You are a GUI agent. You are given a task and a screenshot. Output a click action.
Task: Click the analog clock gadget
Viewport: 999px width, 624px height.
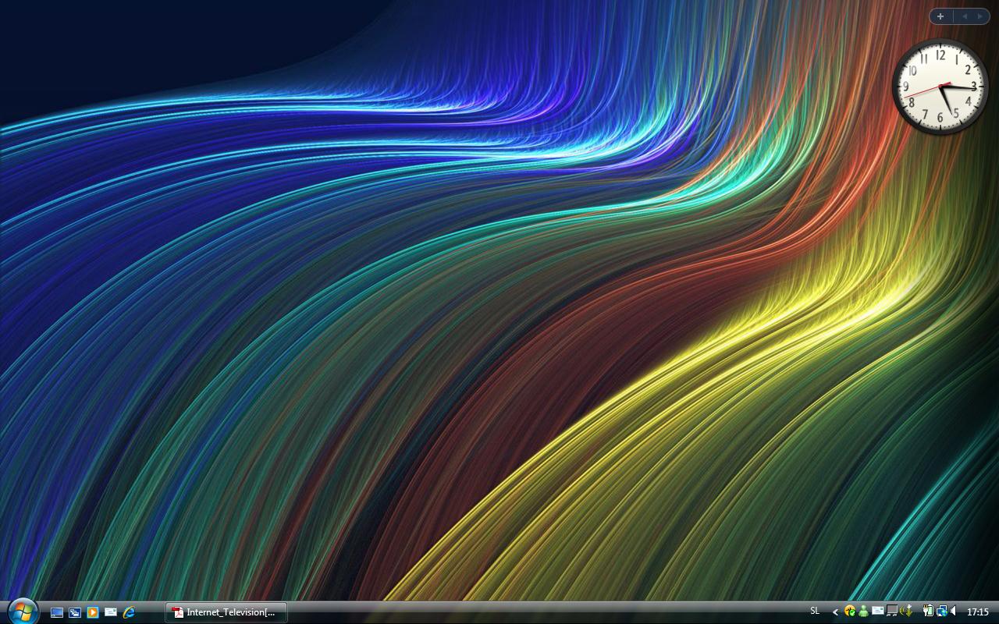pyautogui.click(x=940, y=87)
